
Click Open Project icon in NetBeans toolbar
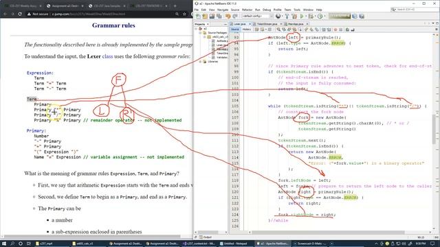(212, 16)
